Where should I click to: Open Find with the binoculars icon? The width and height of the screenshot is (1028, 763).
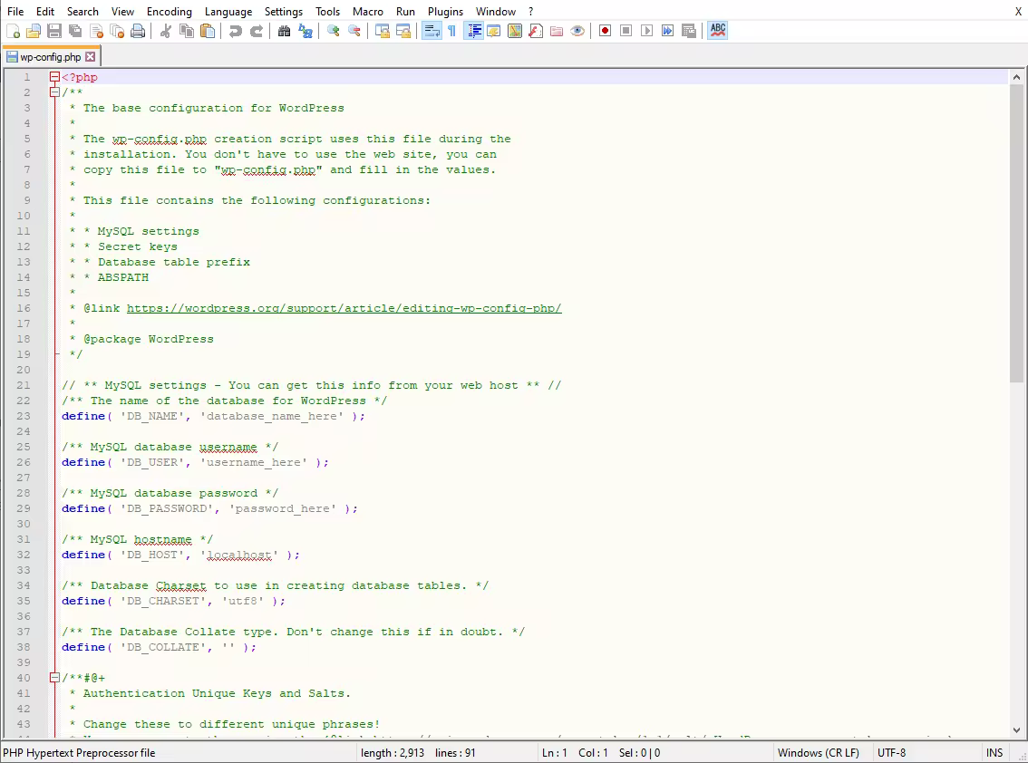[x=285, y=31]
